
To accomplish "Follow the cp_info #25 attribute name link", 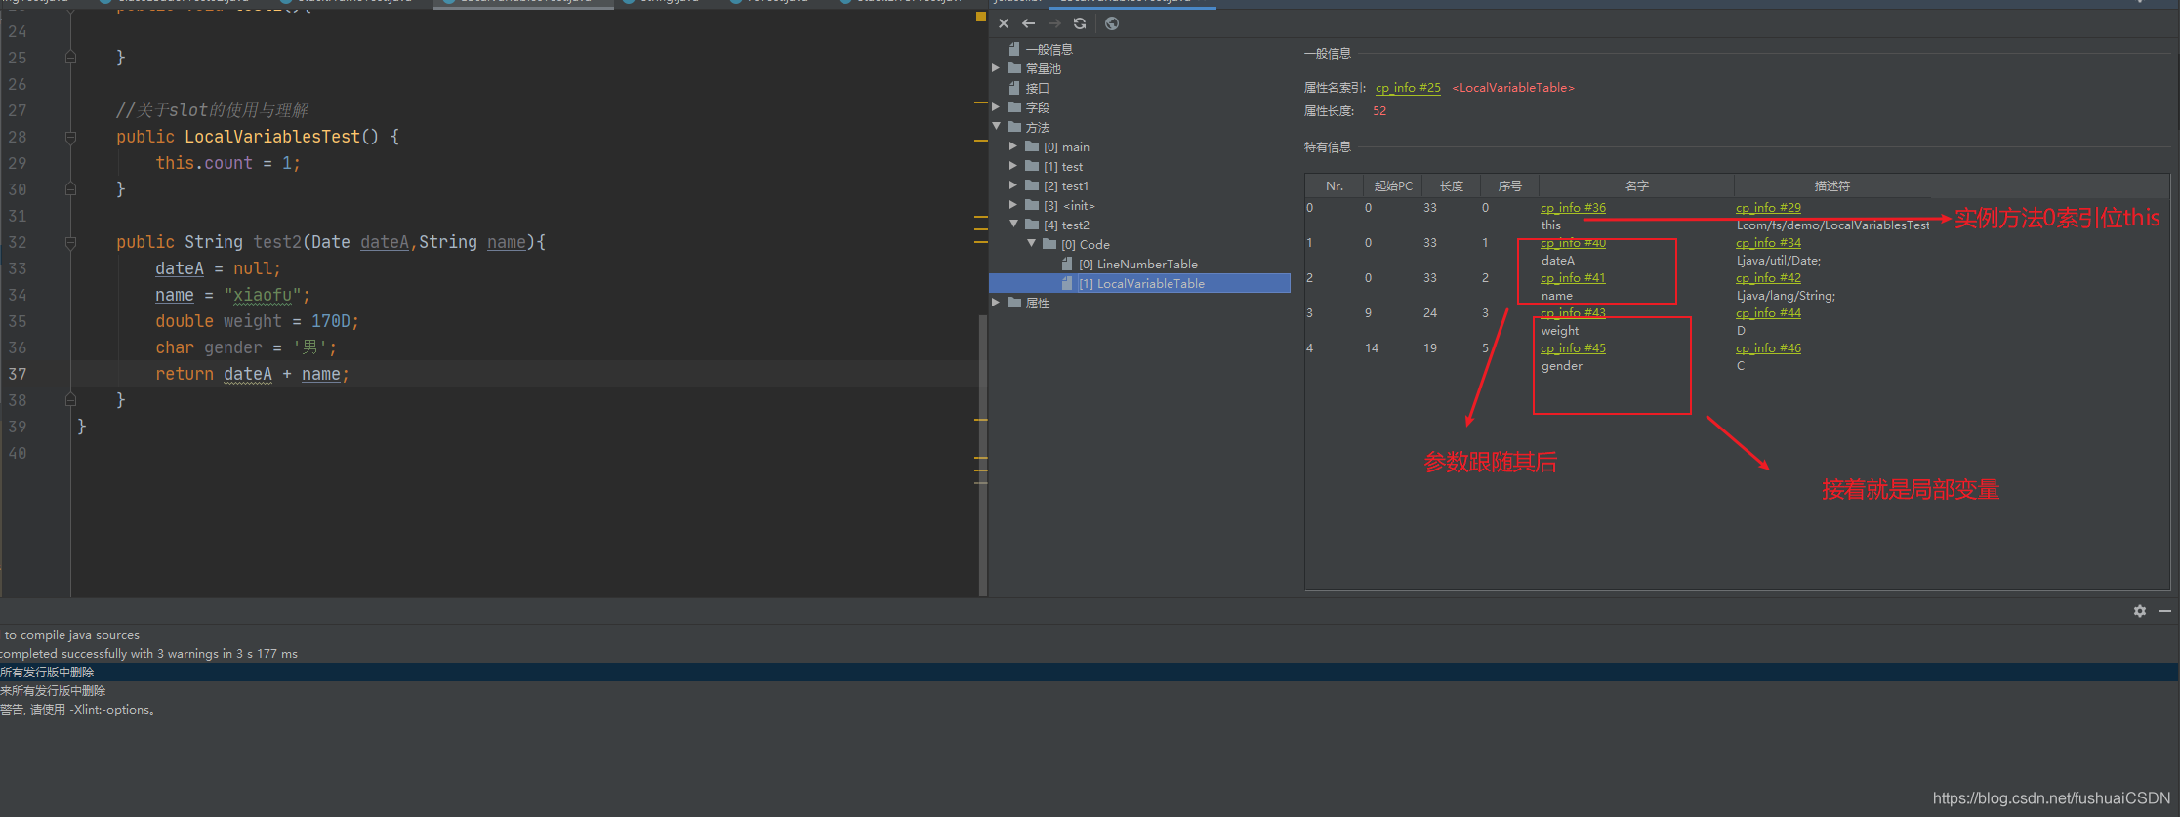I will click(1408, 88).
